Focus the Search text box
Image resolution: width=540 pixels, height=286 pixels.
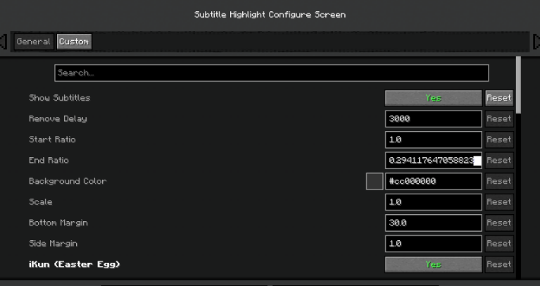coord(271,73)
